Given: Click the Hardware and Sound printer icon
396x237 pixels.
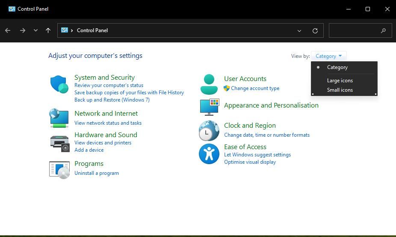Looking at the screenshot, I should (x=59, y=143).
